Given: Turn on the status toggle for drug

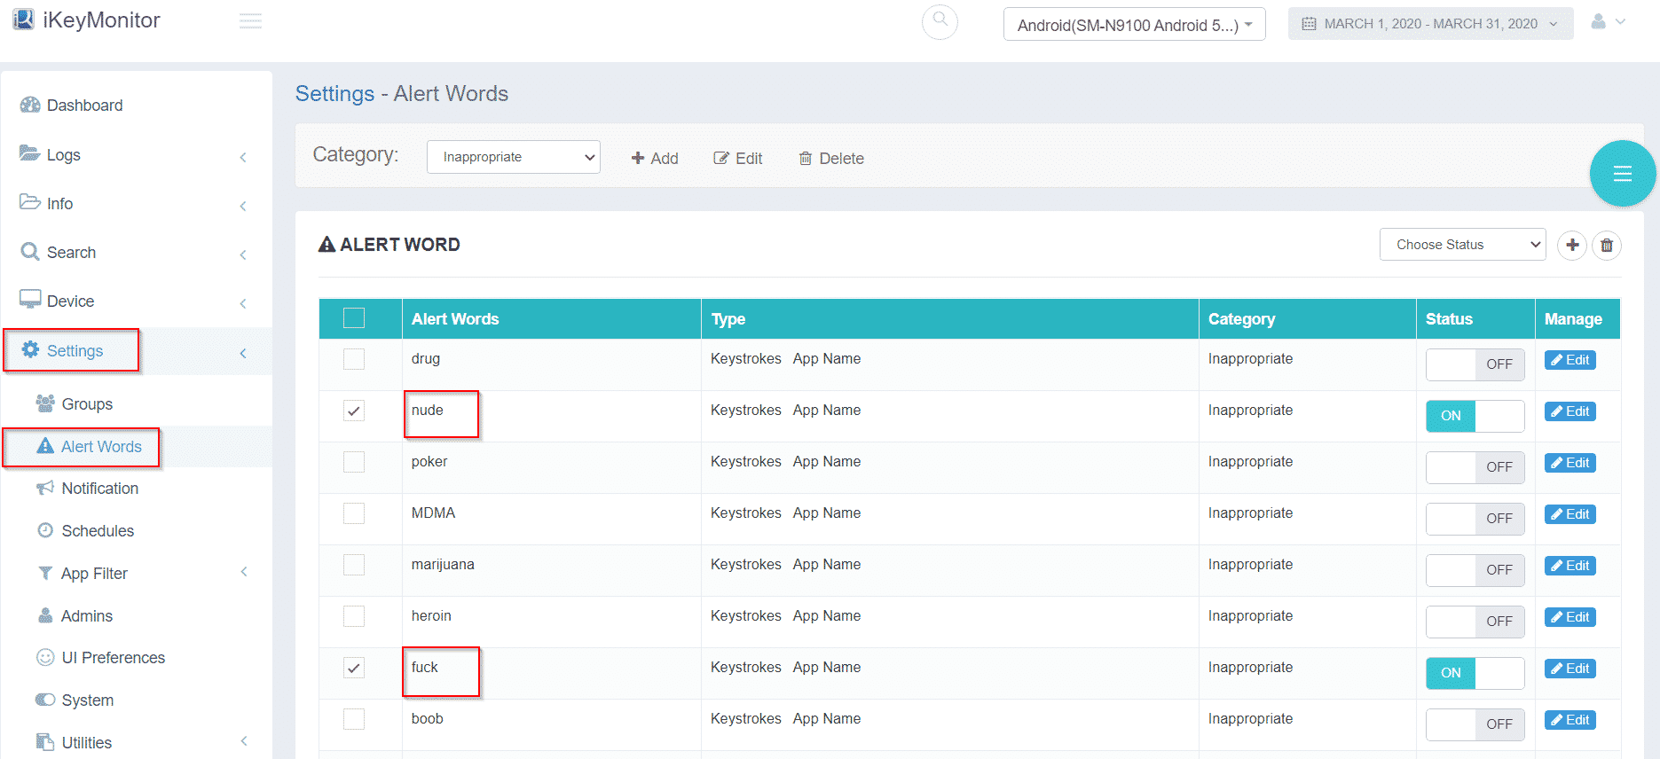Looking at the screenshot, I should pyautogui.click(x=1475, y=364).
